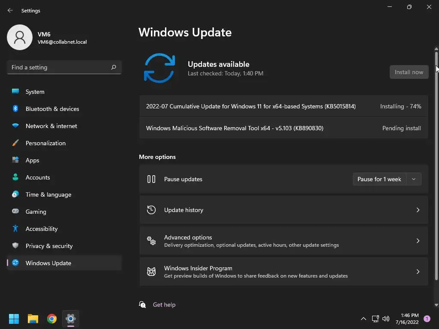This screenshot has height=329, width=439.
Task: Click the back arrow in Settings
Action: tap(10, 10)
